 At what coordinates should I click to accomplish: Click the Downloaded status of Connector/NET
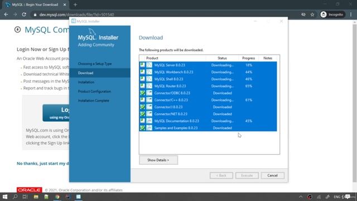(x=223, y=114)
